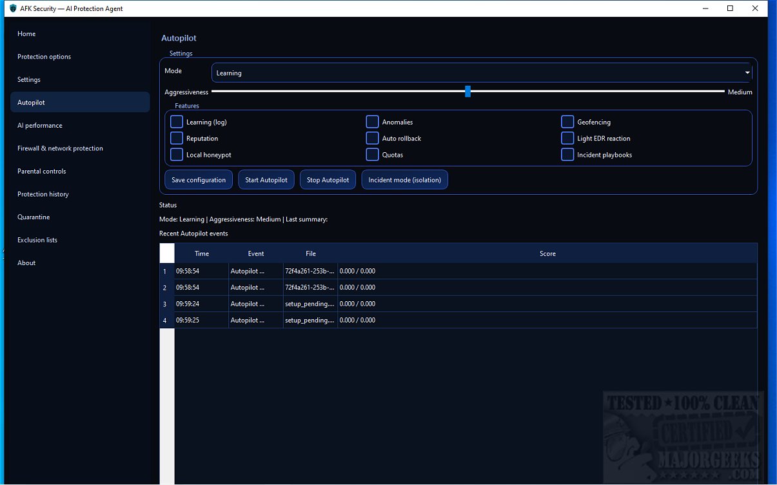Enable the Anomalies checkbox
The height and width of the screenshot is (485, 777).
pyautogui.click(x=372, y=122)
